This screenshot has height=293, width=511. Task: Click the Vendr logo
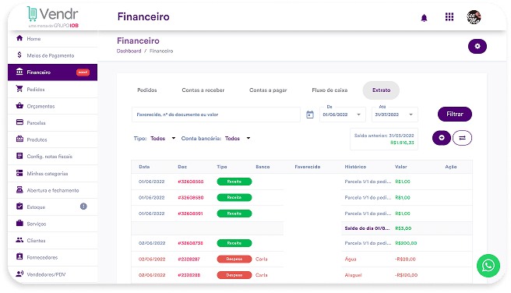point(53,17)
